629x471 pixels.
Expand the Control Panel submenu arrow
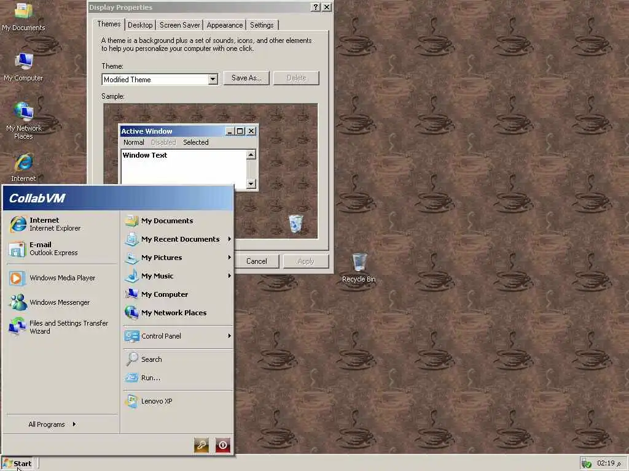point(230,336)
